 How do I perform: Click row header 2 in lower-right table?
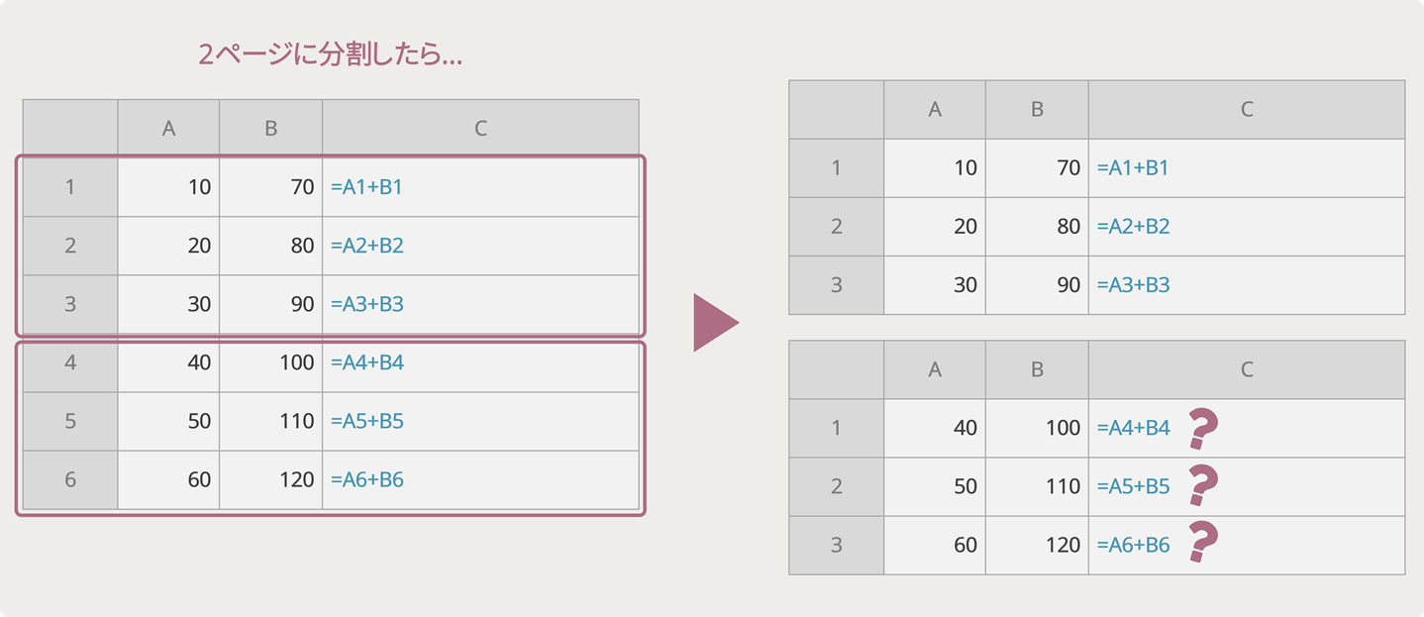click(x=836, y=486)
